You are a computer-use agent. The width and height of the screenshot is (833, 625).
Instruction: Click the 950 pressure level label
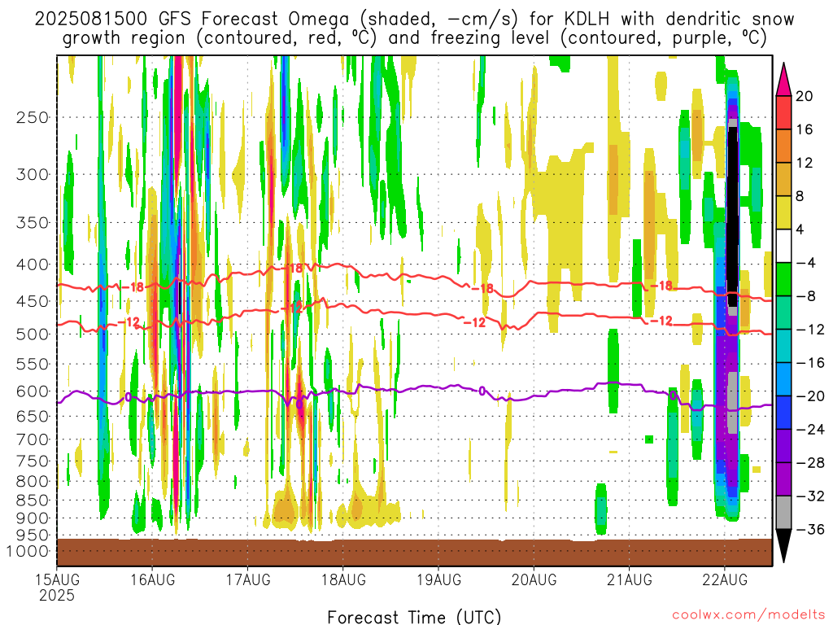(x=33, y=535)
